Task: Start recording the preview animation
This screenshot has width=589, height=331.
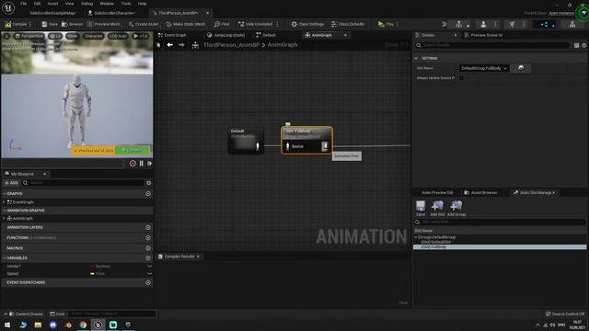Action: point(133,164)
